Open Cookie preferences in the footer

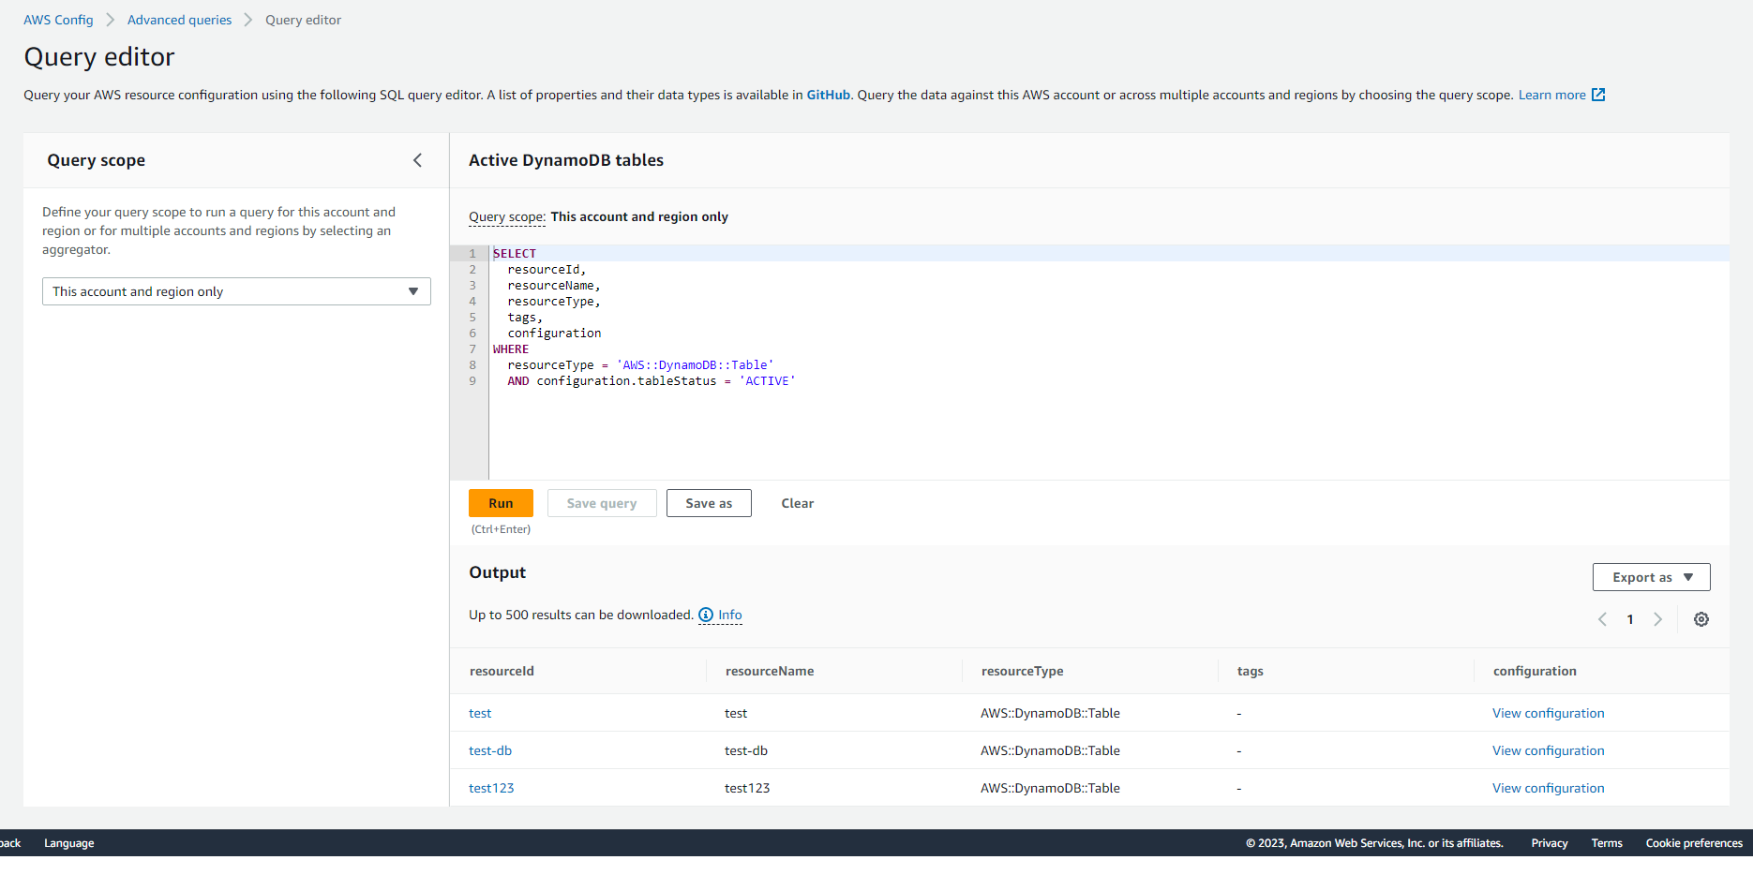(1693, 843)
